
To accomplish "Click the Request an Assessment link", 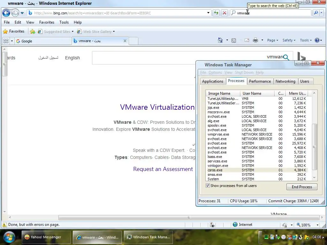I will [163, 169].
